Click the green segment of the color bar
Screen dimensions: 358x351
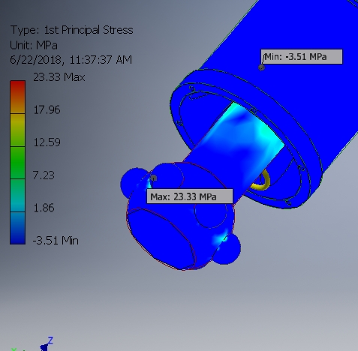(x=17, y=163)
